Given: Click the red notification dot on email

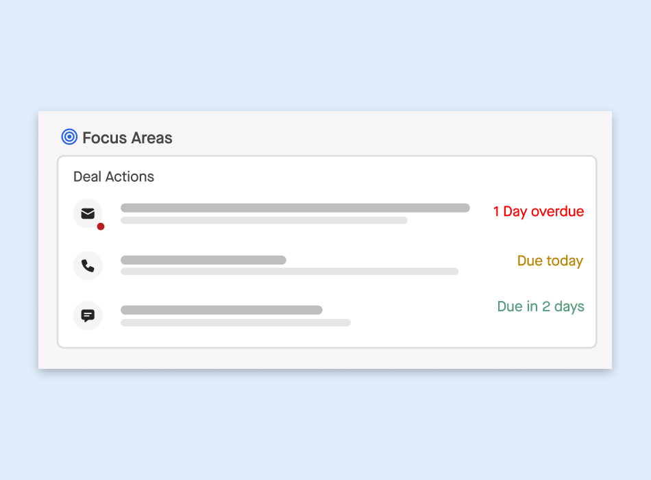Looking at the screenshot, I should (101, 226).
